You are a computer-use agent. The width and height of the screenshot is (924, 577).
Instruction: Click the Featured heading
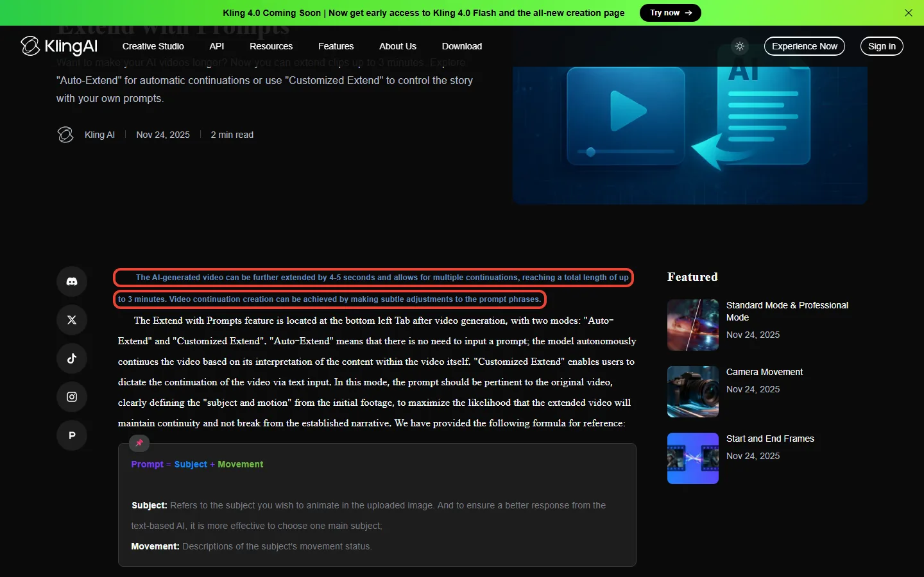692,277
